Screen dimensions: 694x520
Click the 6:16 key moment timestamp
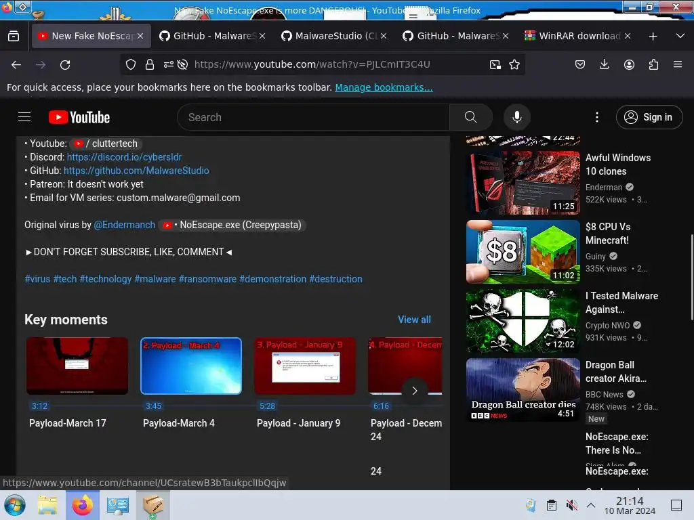pos(381,406)
